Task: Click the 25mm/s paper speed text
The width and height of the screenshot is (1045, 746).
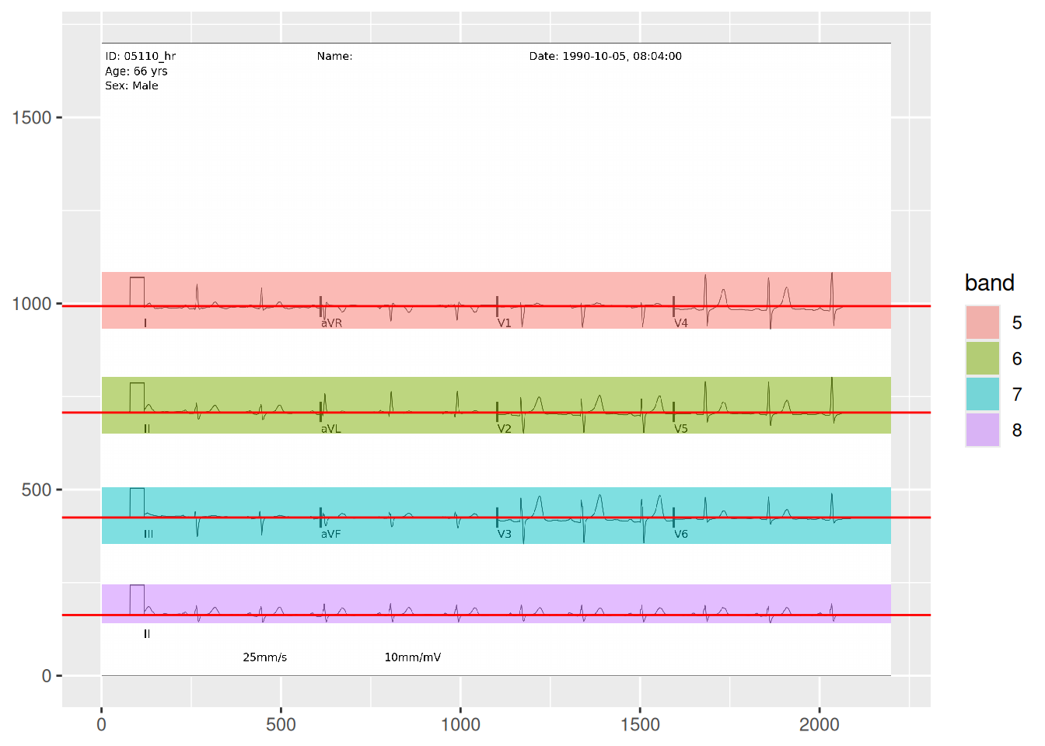Action: [x=264, y=657]
